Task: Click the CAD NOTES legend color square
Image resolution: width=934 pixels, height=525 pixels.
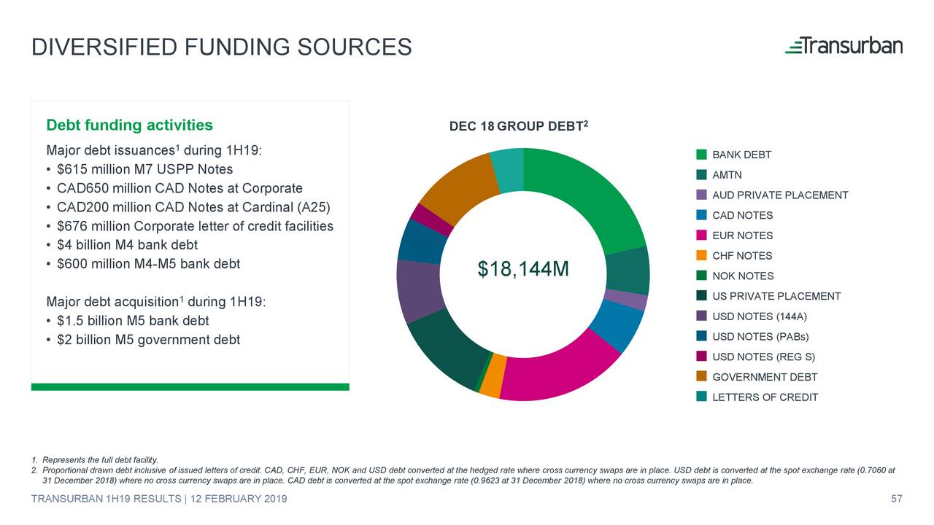Action: click(701, 215)
